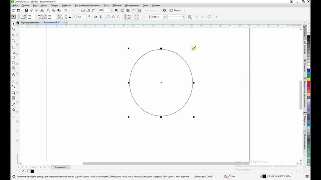
Task: Switch to the Безымянный-1 document tab
Action: [x=52, y=23]
